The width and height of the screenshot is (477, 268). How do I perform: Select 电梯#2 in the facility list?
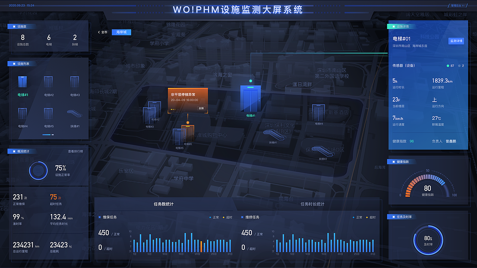pos(49,86)
